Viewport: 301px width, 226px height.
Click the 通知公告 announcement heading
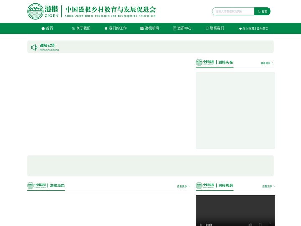click(47, 46)
